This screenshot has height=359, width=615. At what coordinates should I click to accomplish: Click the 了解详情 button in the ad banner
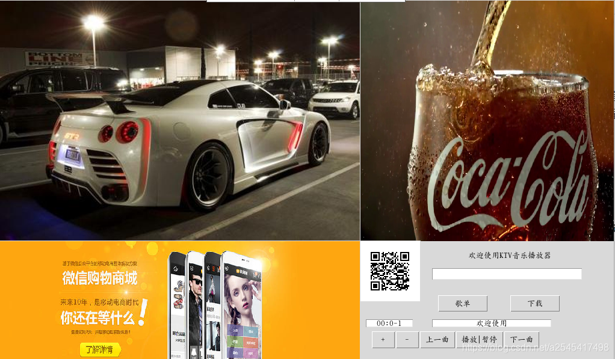pyautogui.click(x=100, y=349)
